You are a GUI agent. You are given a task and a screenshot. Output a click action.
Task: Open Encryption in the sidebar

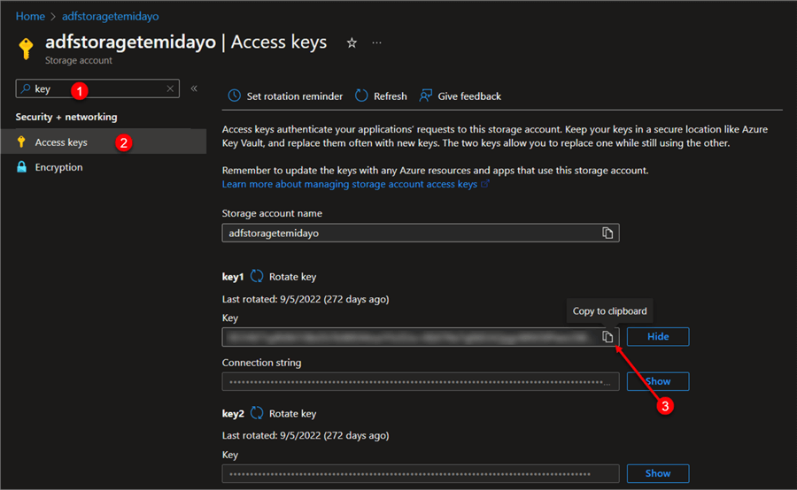(58, 167)
